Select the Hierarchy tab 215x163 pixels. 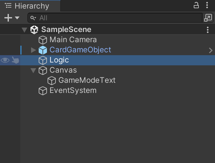[x=28, y=6]
